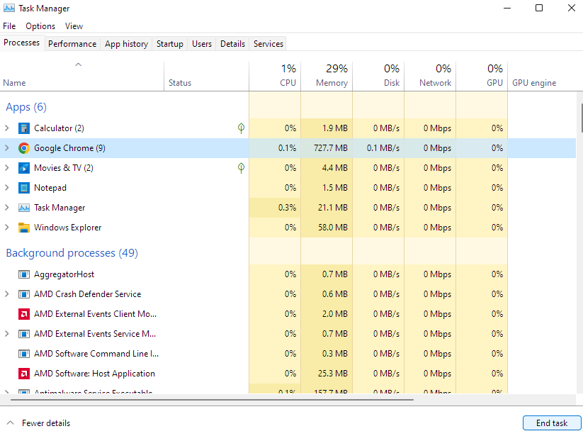Click AMD Host Application's 25.3 MB value
The height and width of the screenshot is (436, 583).
click(x=333, y=374)
